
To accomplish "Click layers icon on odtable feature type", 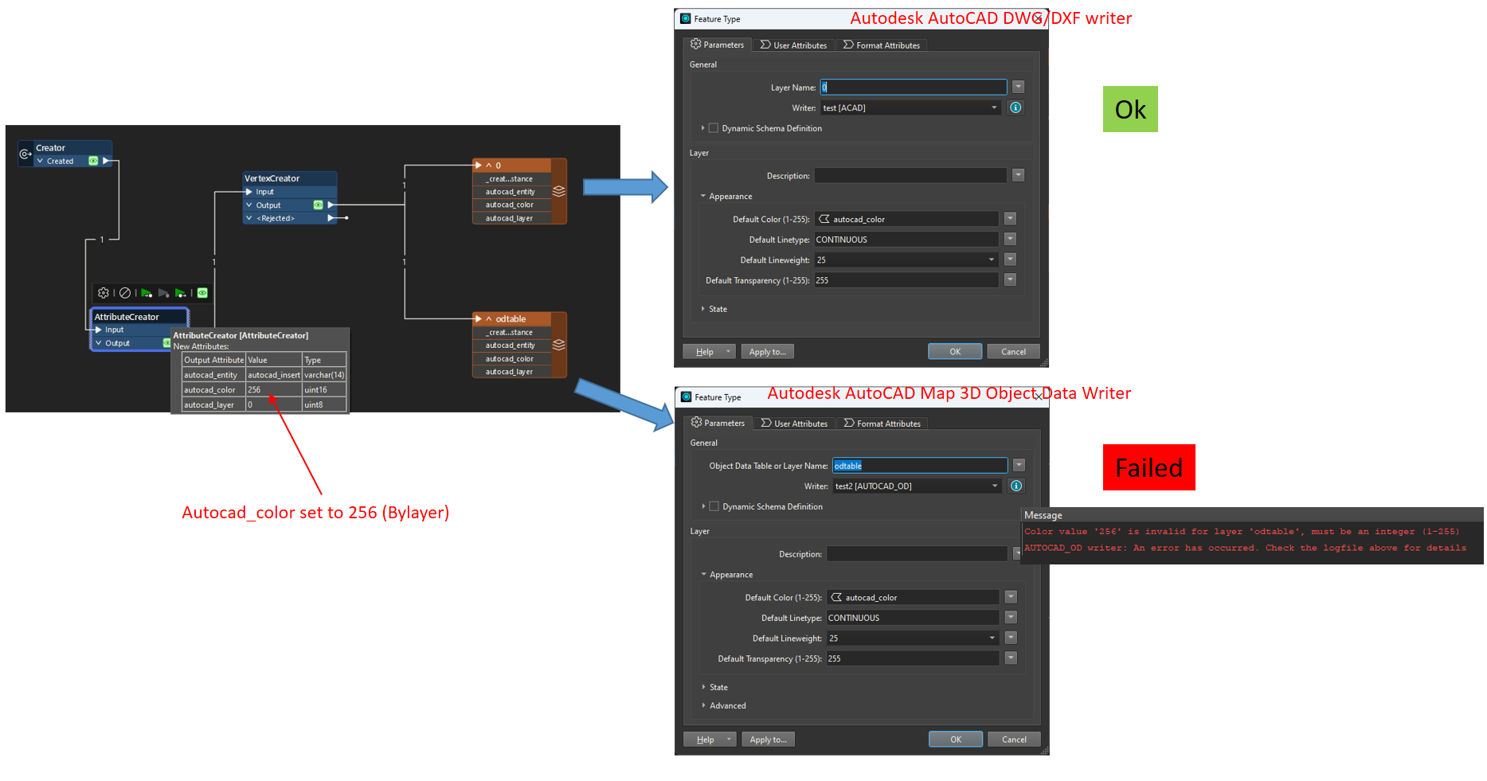I will 559,345.
